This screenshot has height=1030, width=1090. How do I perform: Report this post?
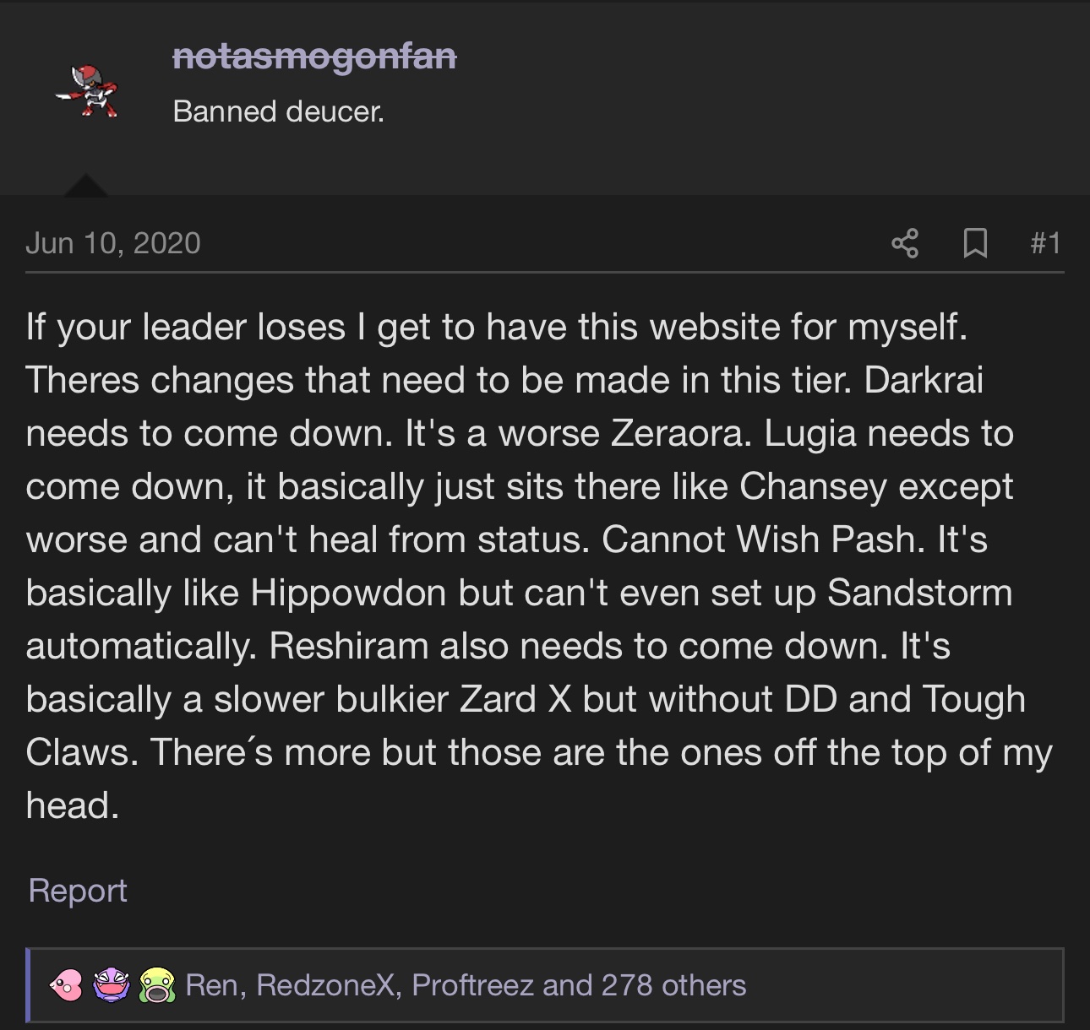tap(78, 891)
